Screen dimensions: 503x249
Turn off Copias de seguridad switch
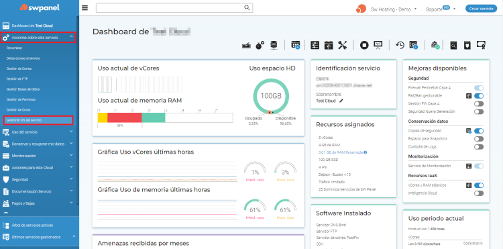[x=479, y=131]
